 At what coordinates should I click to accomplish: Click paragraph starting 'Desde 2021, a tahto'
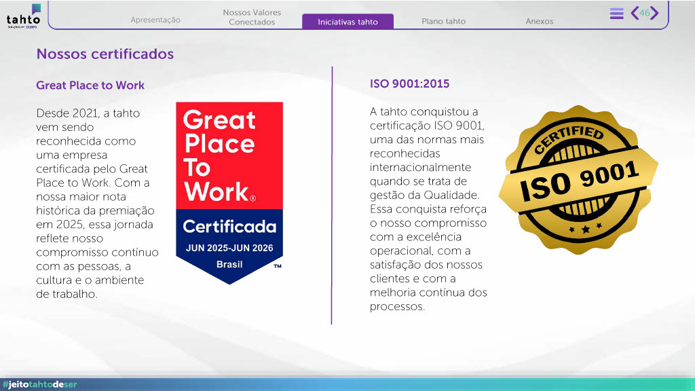coord(98,204)
